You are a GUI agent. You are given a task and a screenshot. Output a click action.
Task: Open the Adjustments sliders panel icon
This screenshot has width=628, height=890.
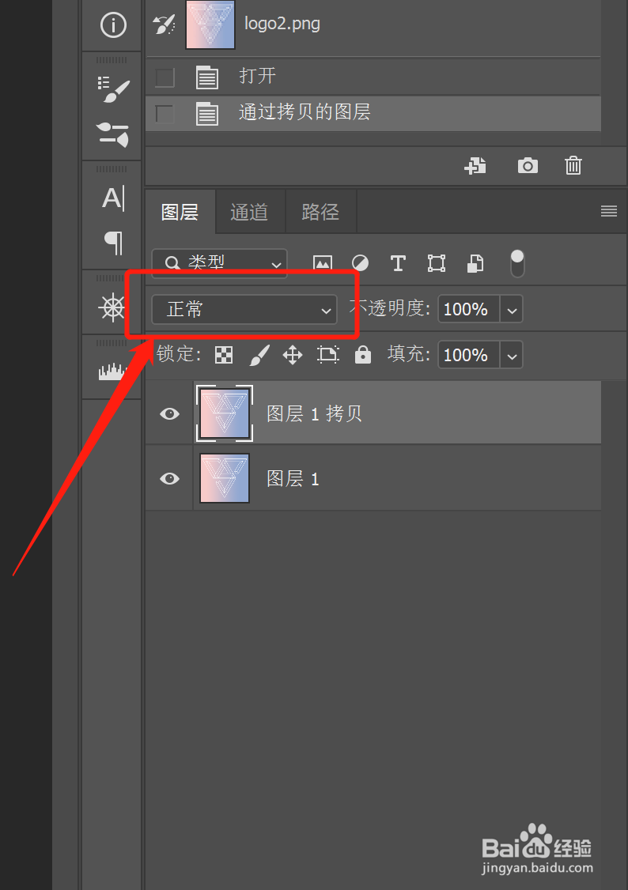pyautogui.click(x=113, y=135)
